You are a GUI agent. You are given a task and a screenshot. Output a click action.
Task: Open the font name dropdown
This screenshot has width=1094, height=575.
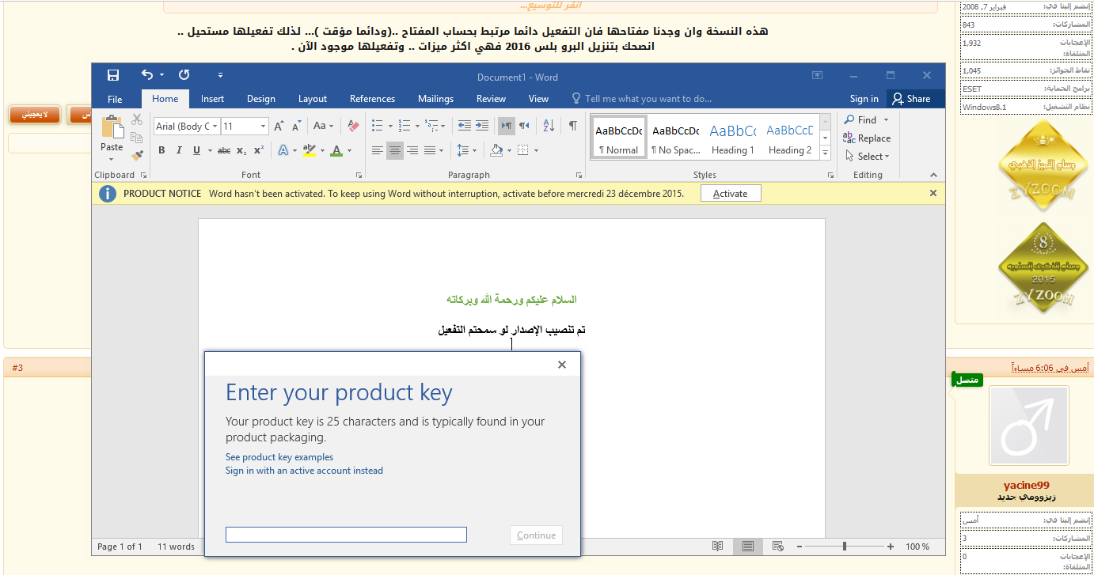(x=214, y=127)
